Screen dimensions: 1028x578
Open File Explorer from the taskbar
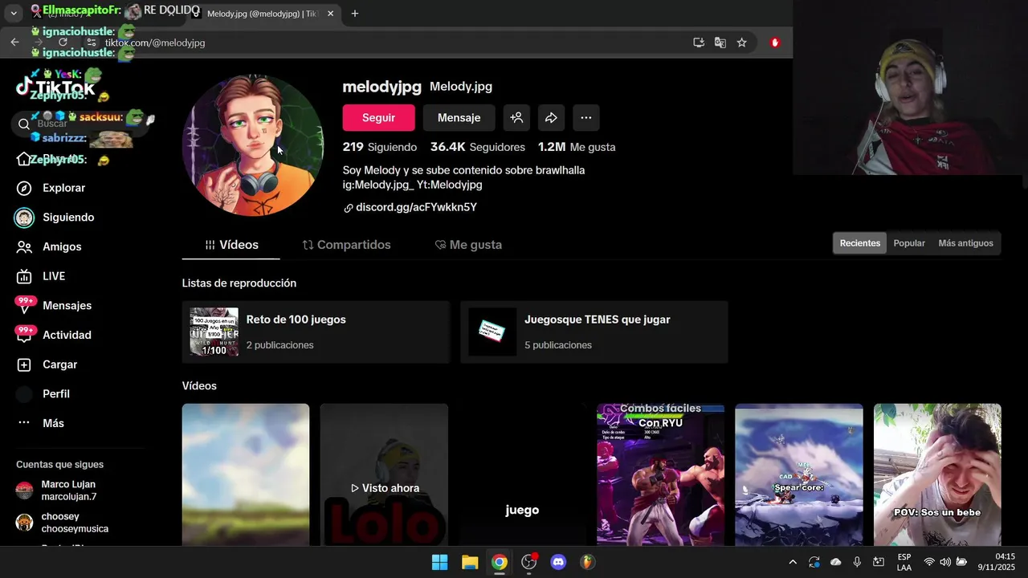point(470,562)
